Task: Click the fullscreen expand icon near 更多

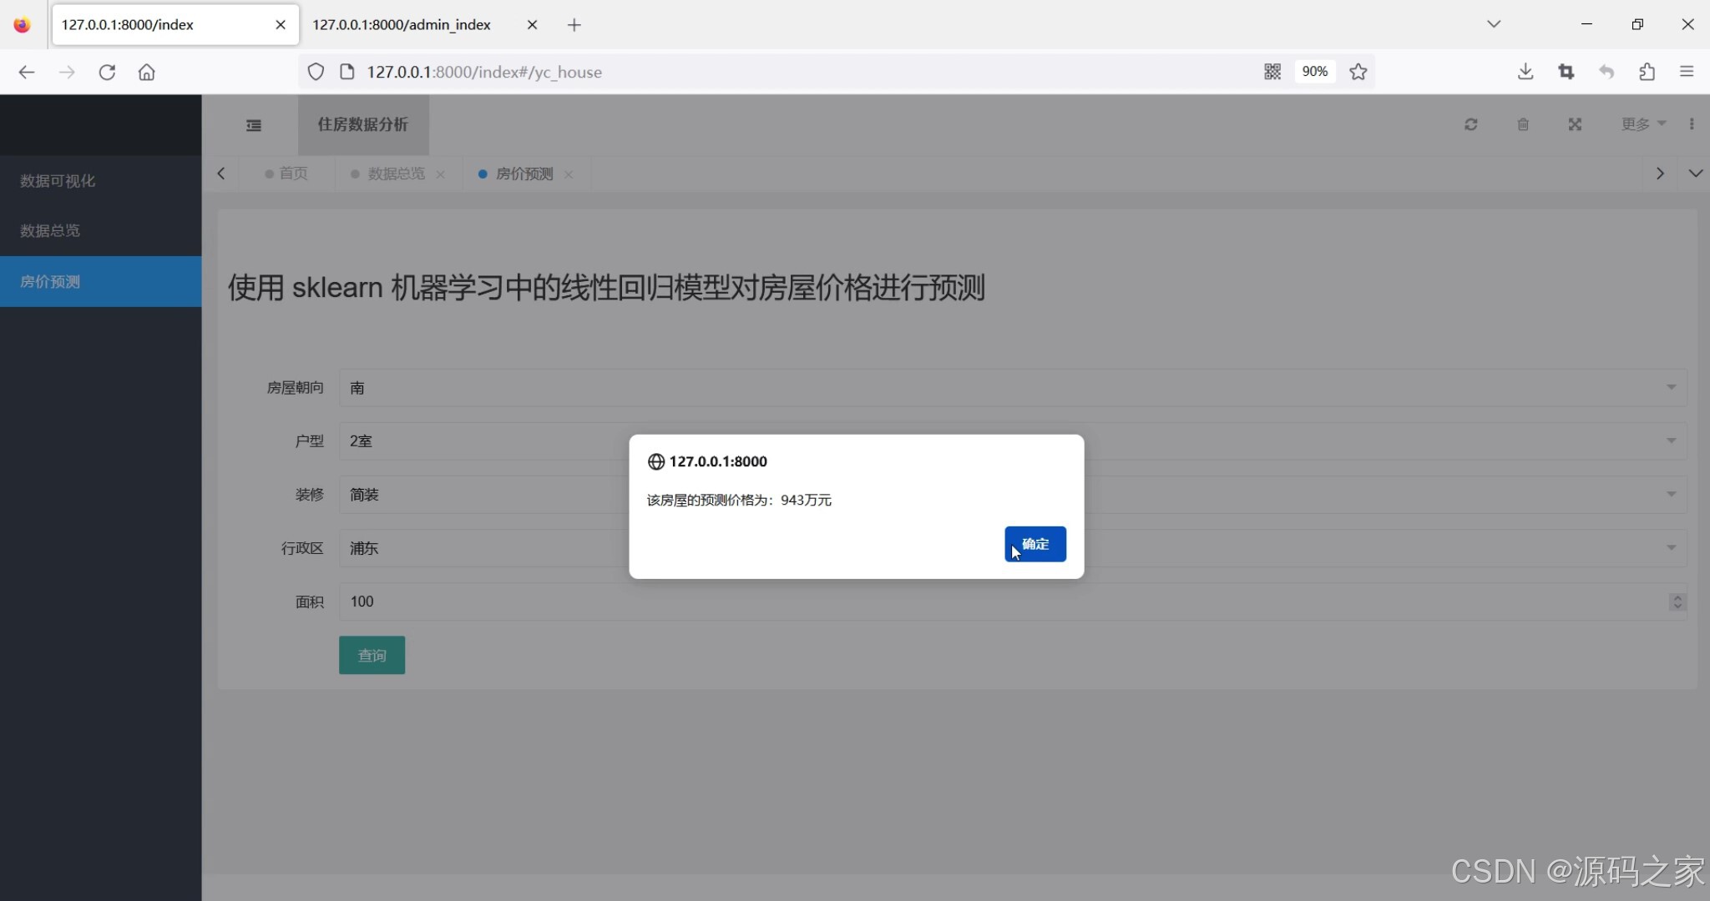Action: coord(1575,124)
